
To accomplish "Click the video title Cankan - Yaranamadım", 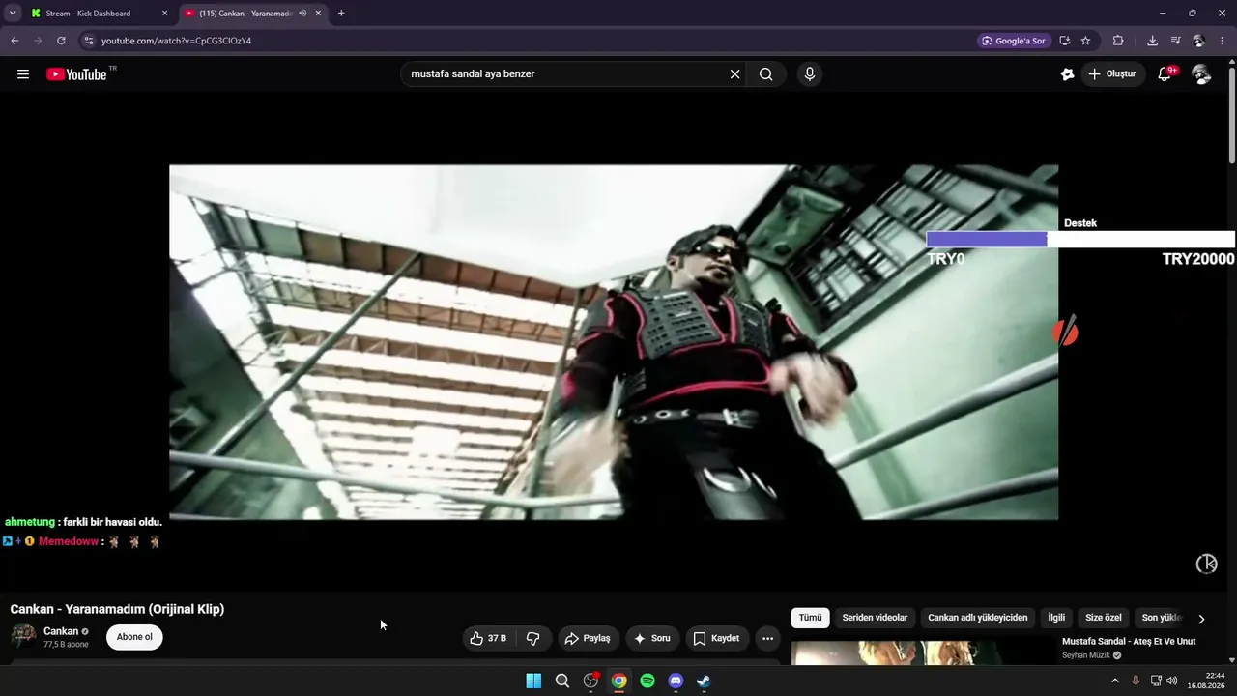I will coord(117,609).
